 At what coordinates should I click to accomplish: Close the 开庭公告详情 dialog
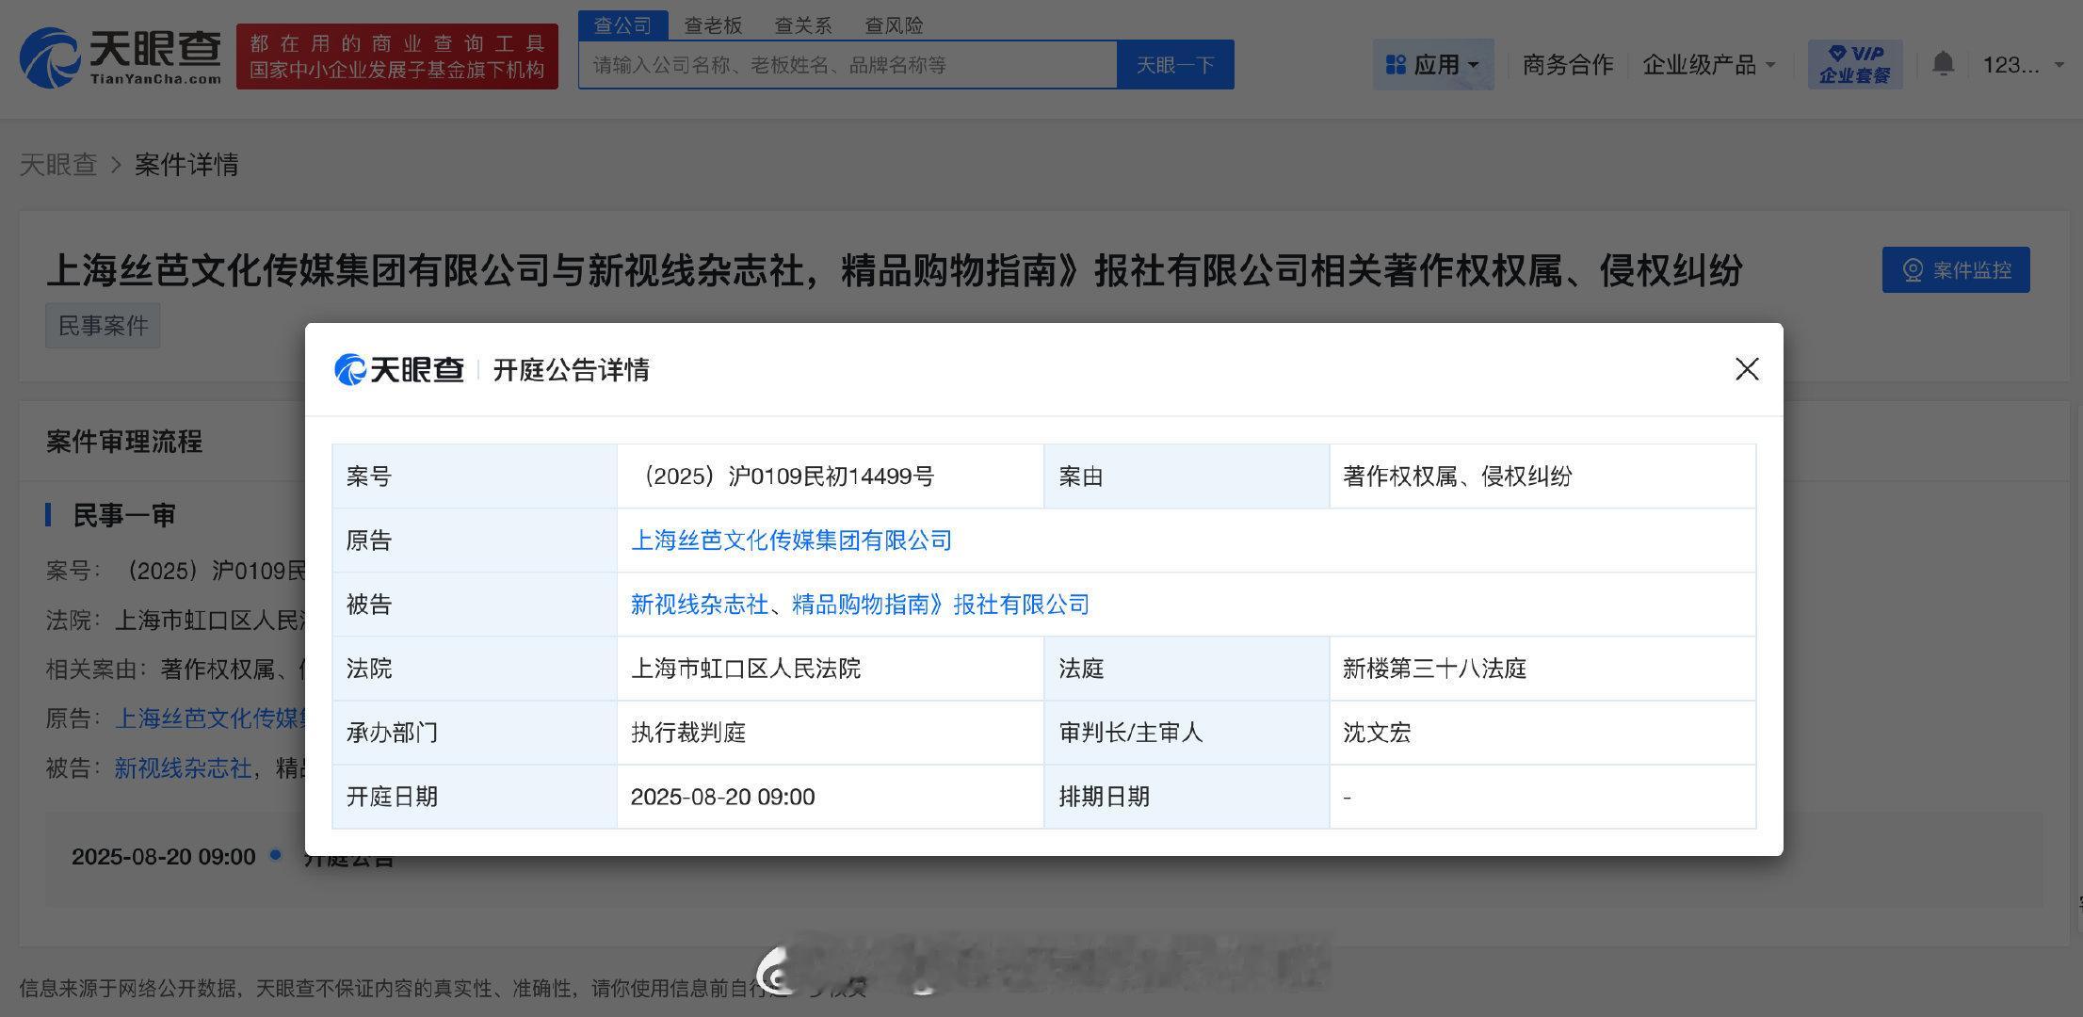[1746, 369]
